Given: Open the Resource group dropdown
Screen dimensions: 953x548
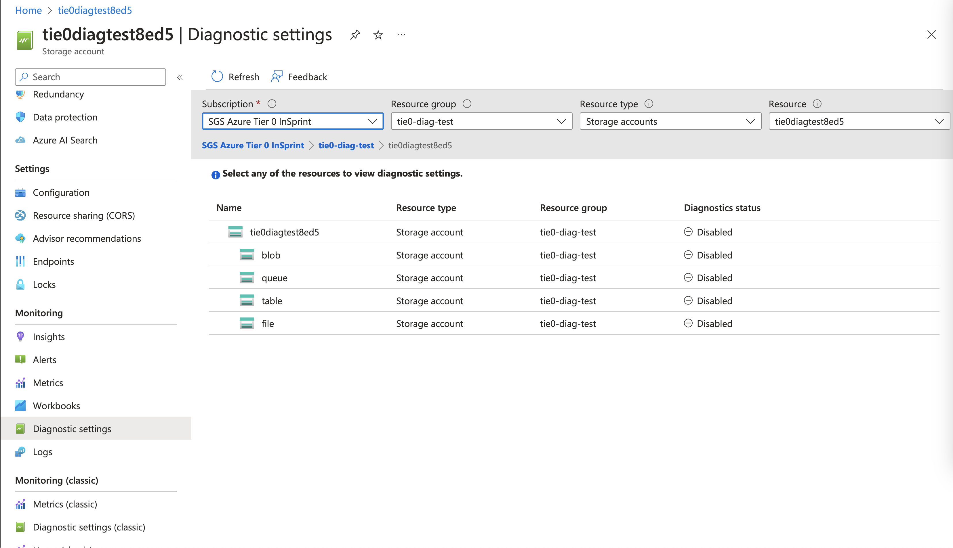Looking at the screenshot, I should click(481, 121).
